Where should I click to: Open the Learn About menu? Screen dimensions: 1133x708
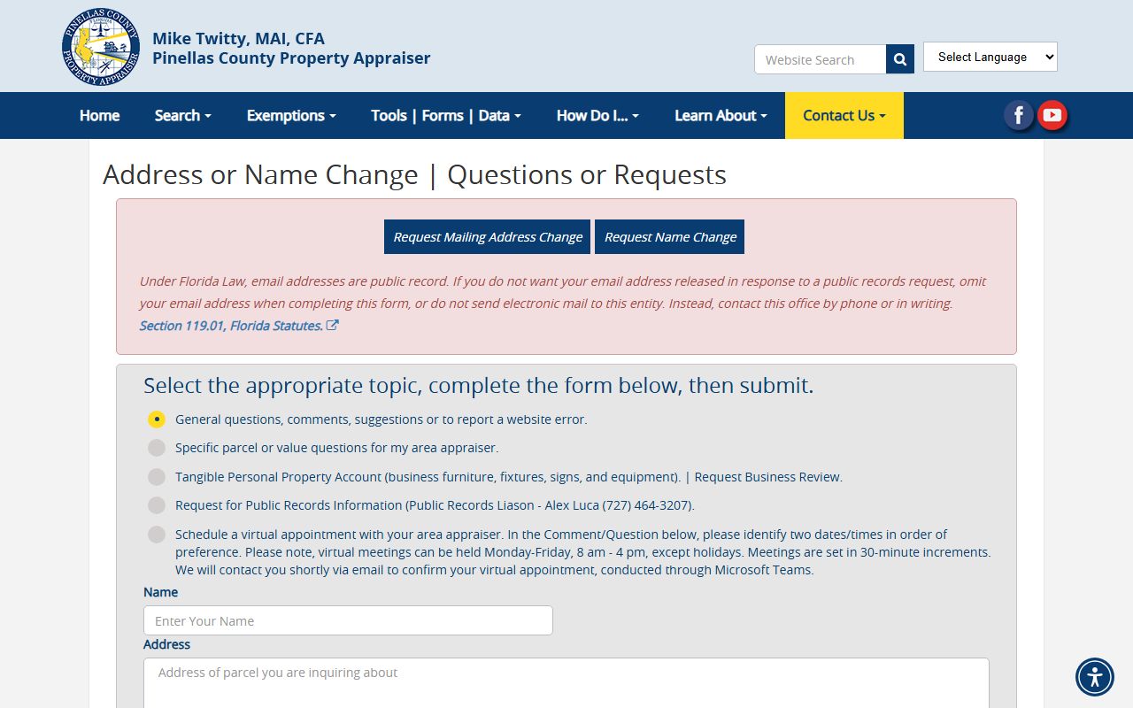(x=721, y=115)
